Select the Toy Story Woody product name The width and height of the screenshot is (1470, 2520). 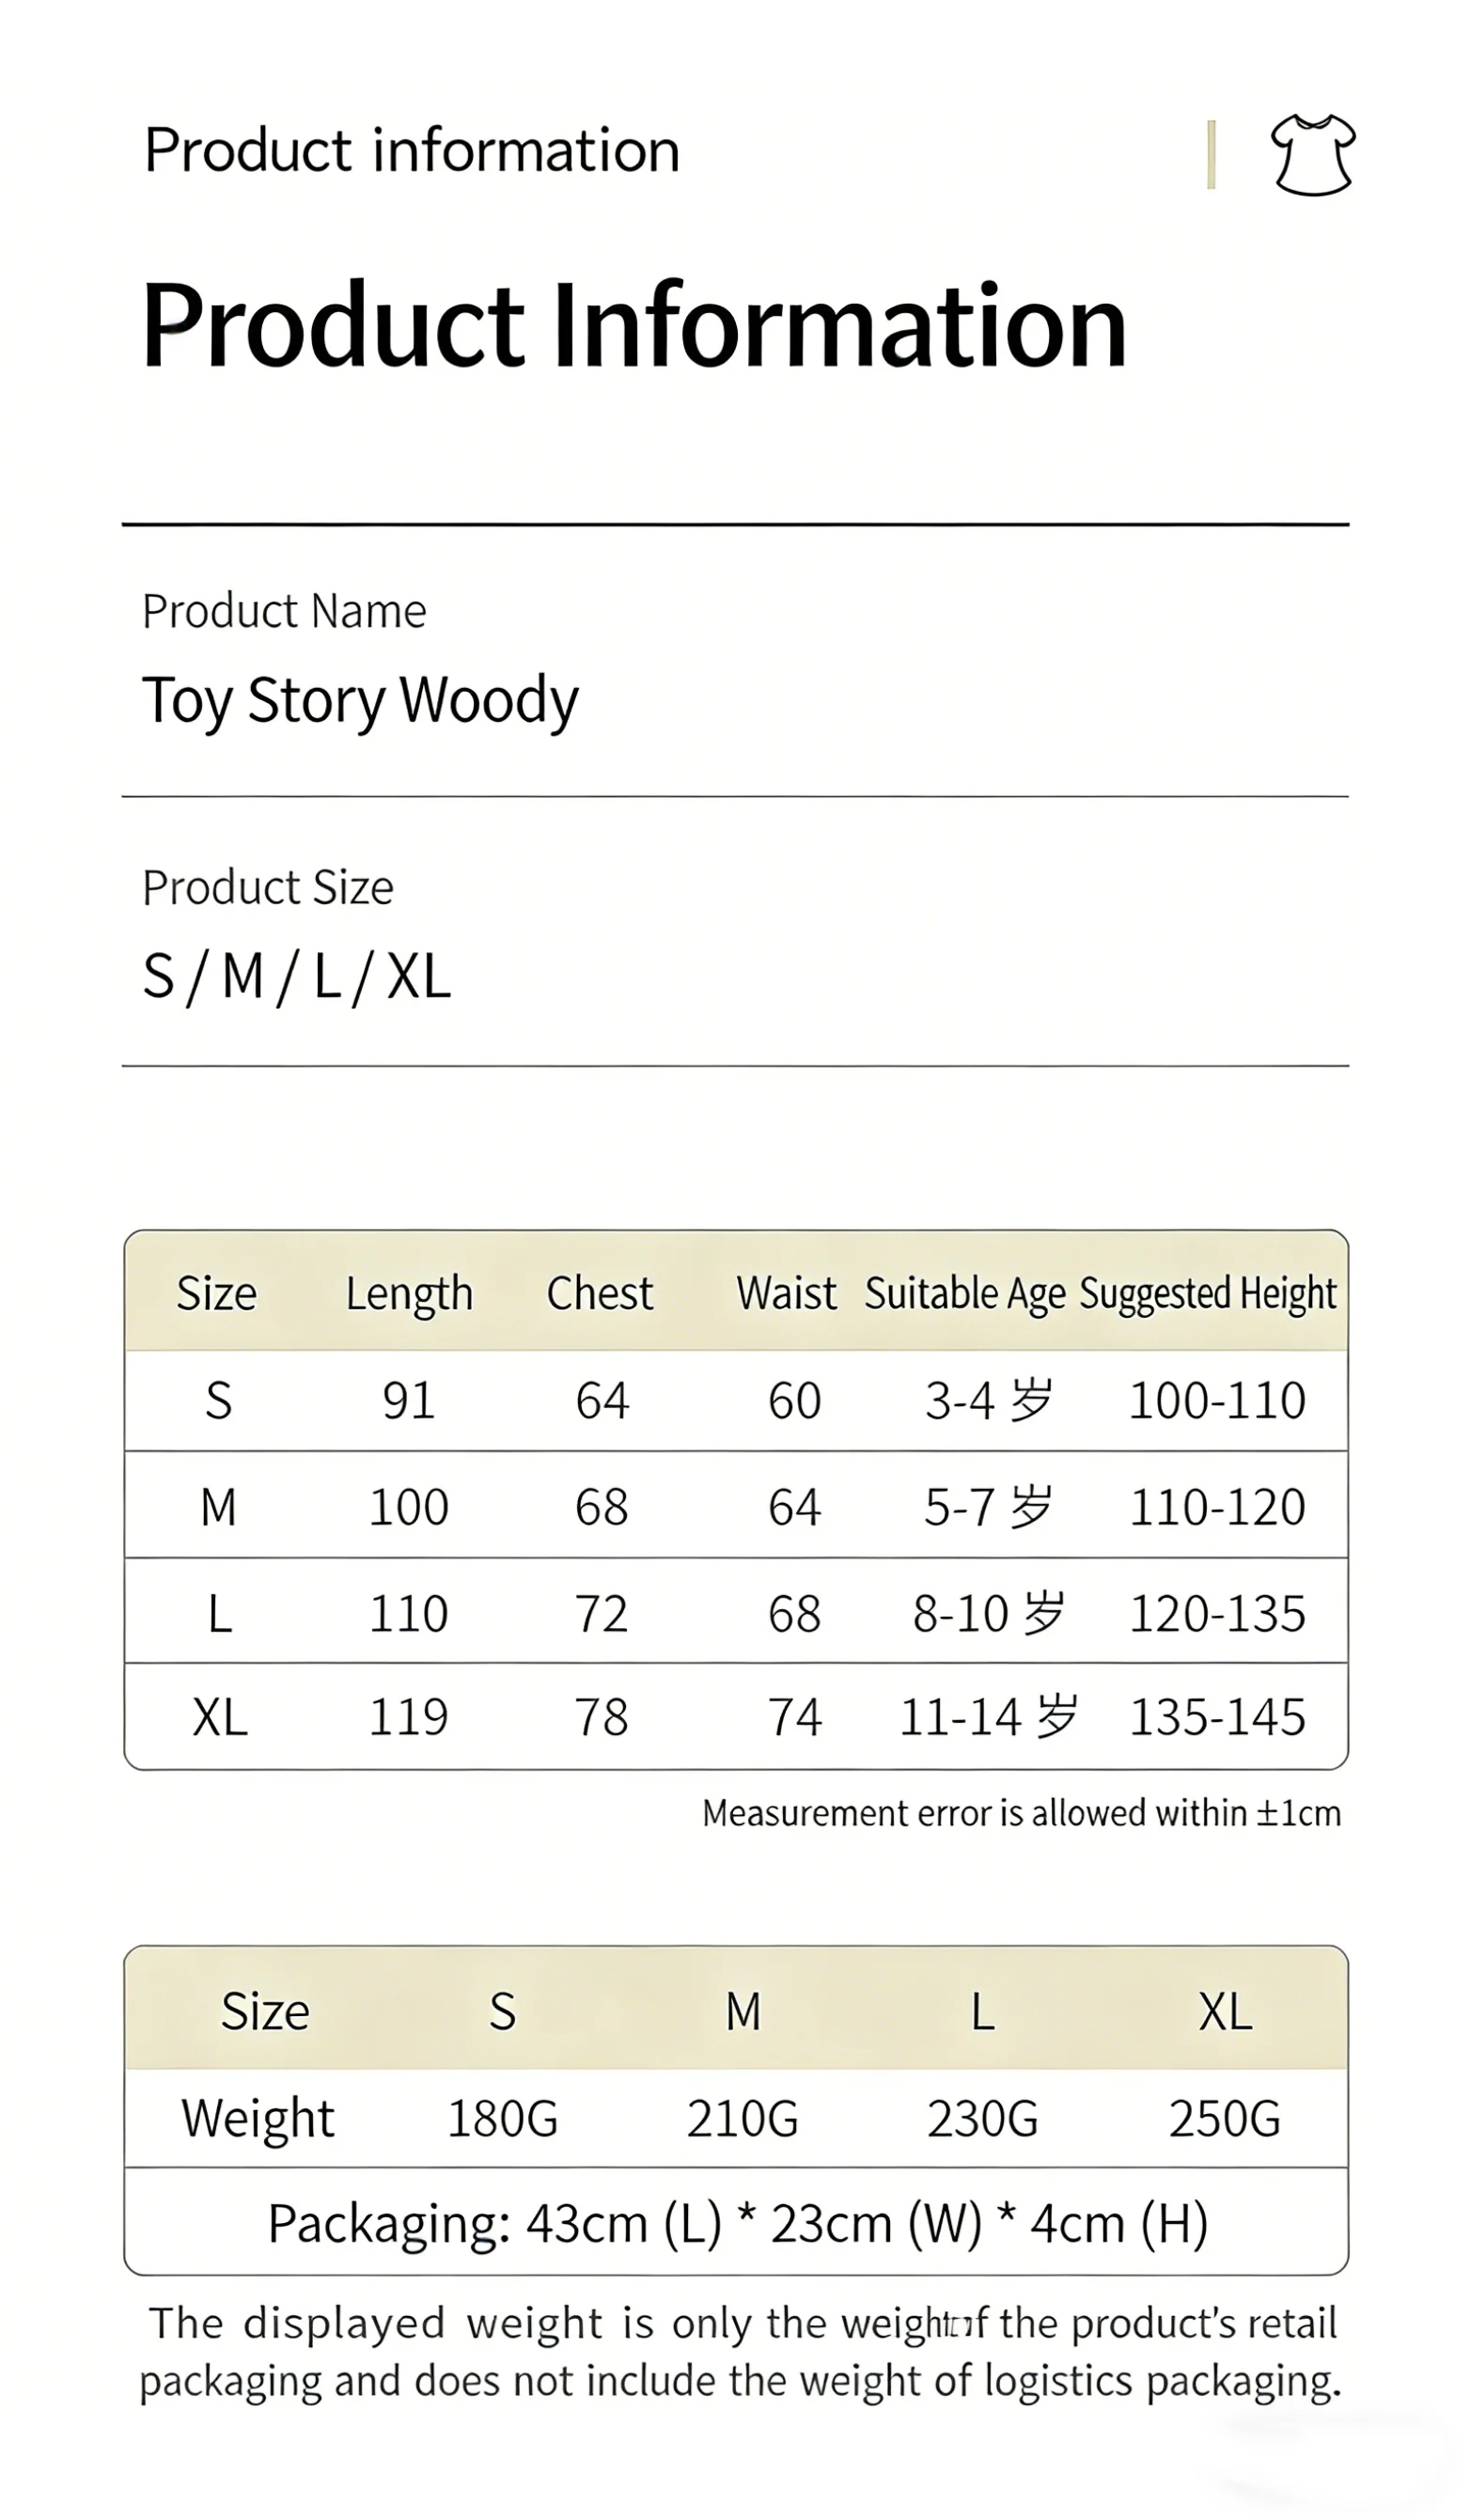pyautogui.click(x=360, y=700)
